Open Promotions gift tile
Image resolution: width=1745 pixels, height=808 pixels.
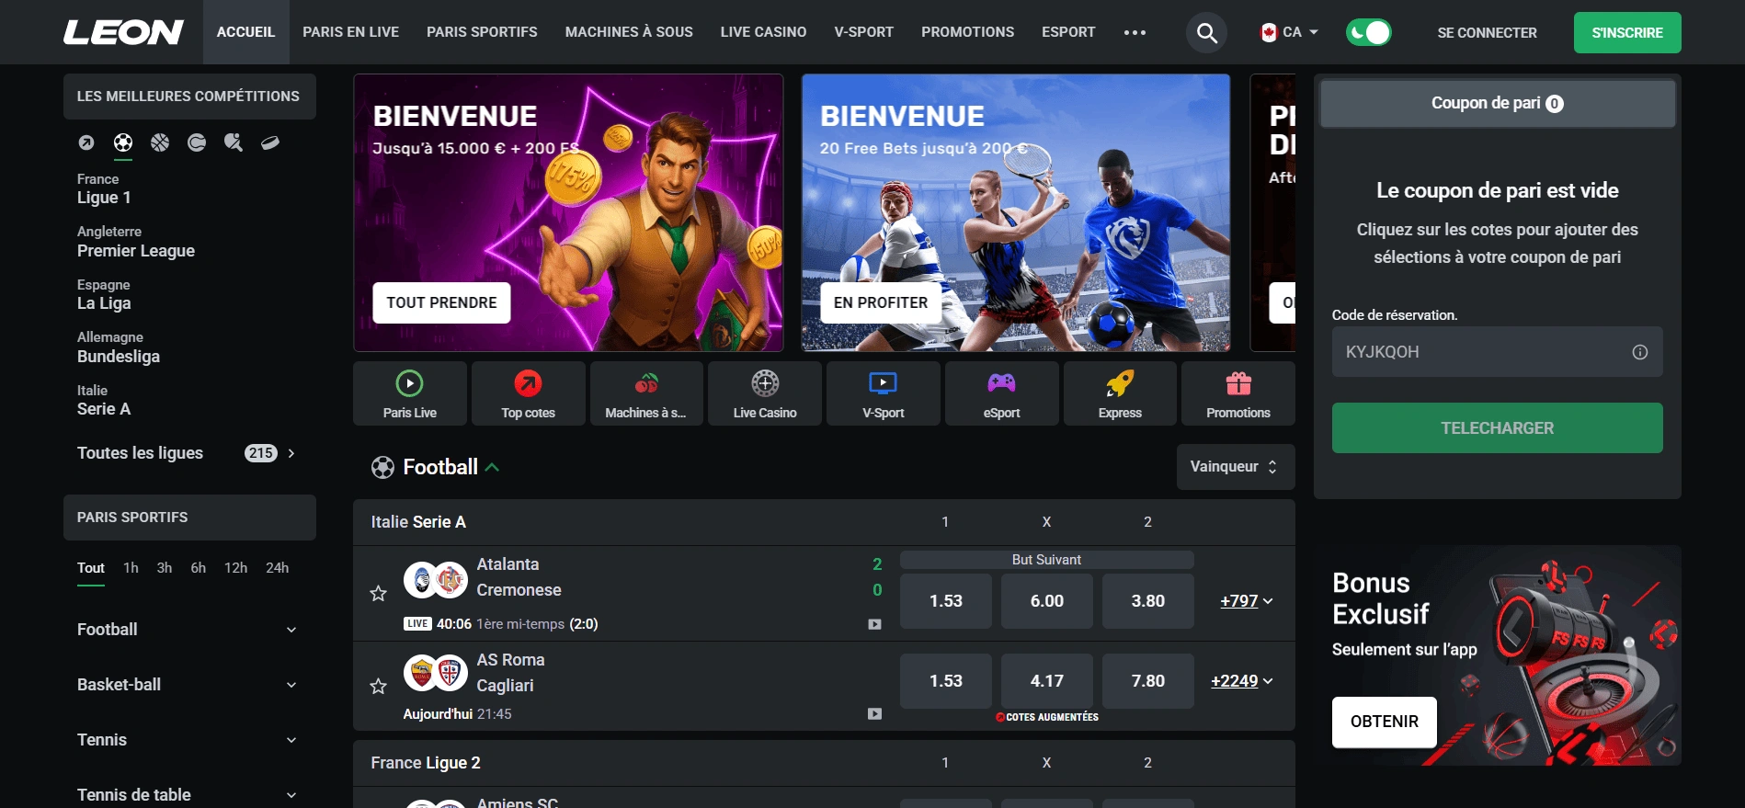click(1238, 393)
